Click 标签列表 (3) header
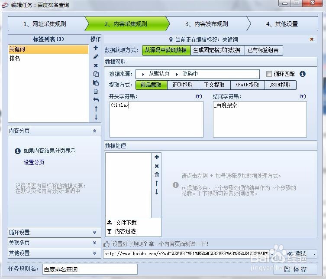This screenshot has height=279, width=326. click(x=48, y=39)
